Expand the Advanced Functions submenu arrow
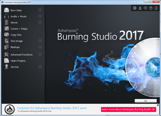This screenshot has width=161, height=116. point(40,54)
